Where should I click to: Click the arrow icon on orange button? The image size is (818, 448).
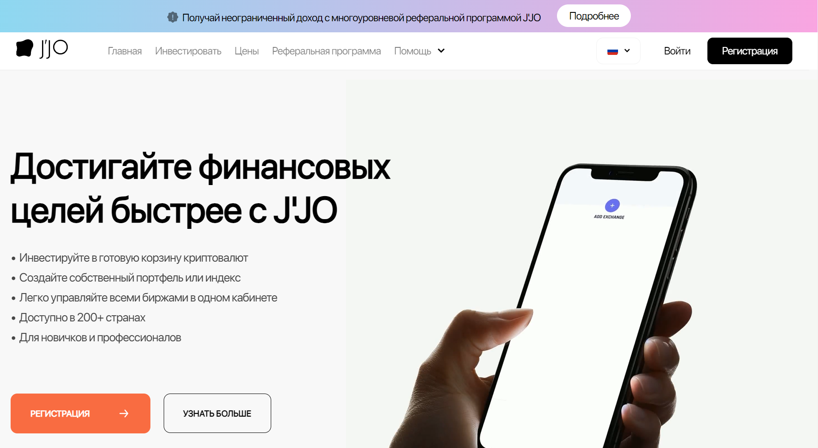[124, 413]
